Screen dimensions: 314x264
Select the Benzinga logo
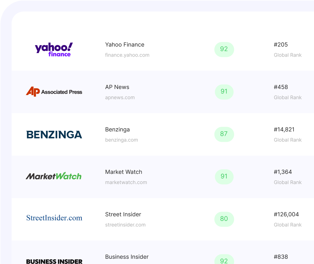pos(54,134)
